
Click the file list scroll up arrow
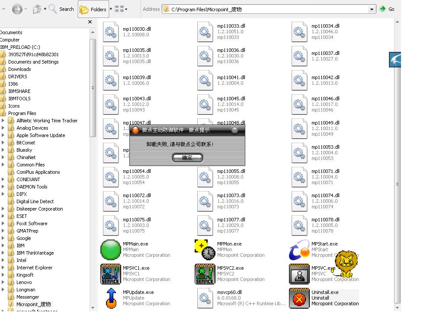[x=397, y=22]
